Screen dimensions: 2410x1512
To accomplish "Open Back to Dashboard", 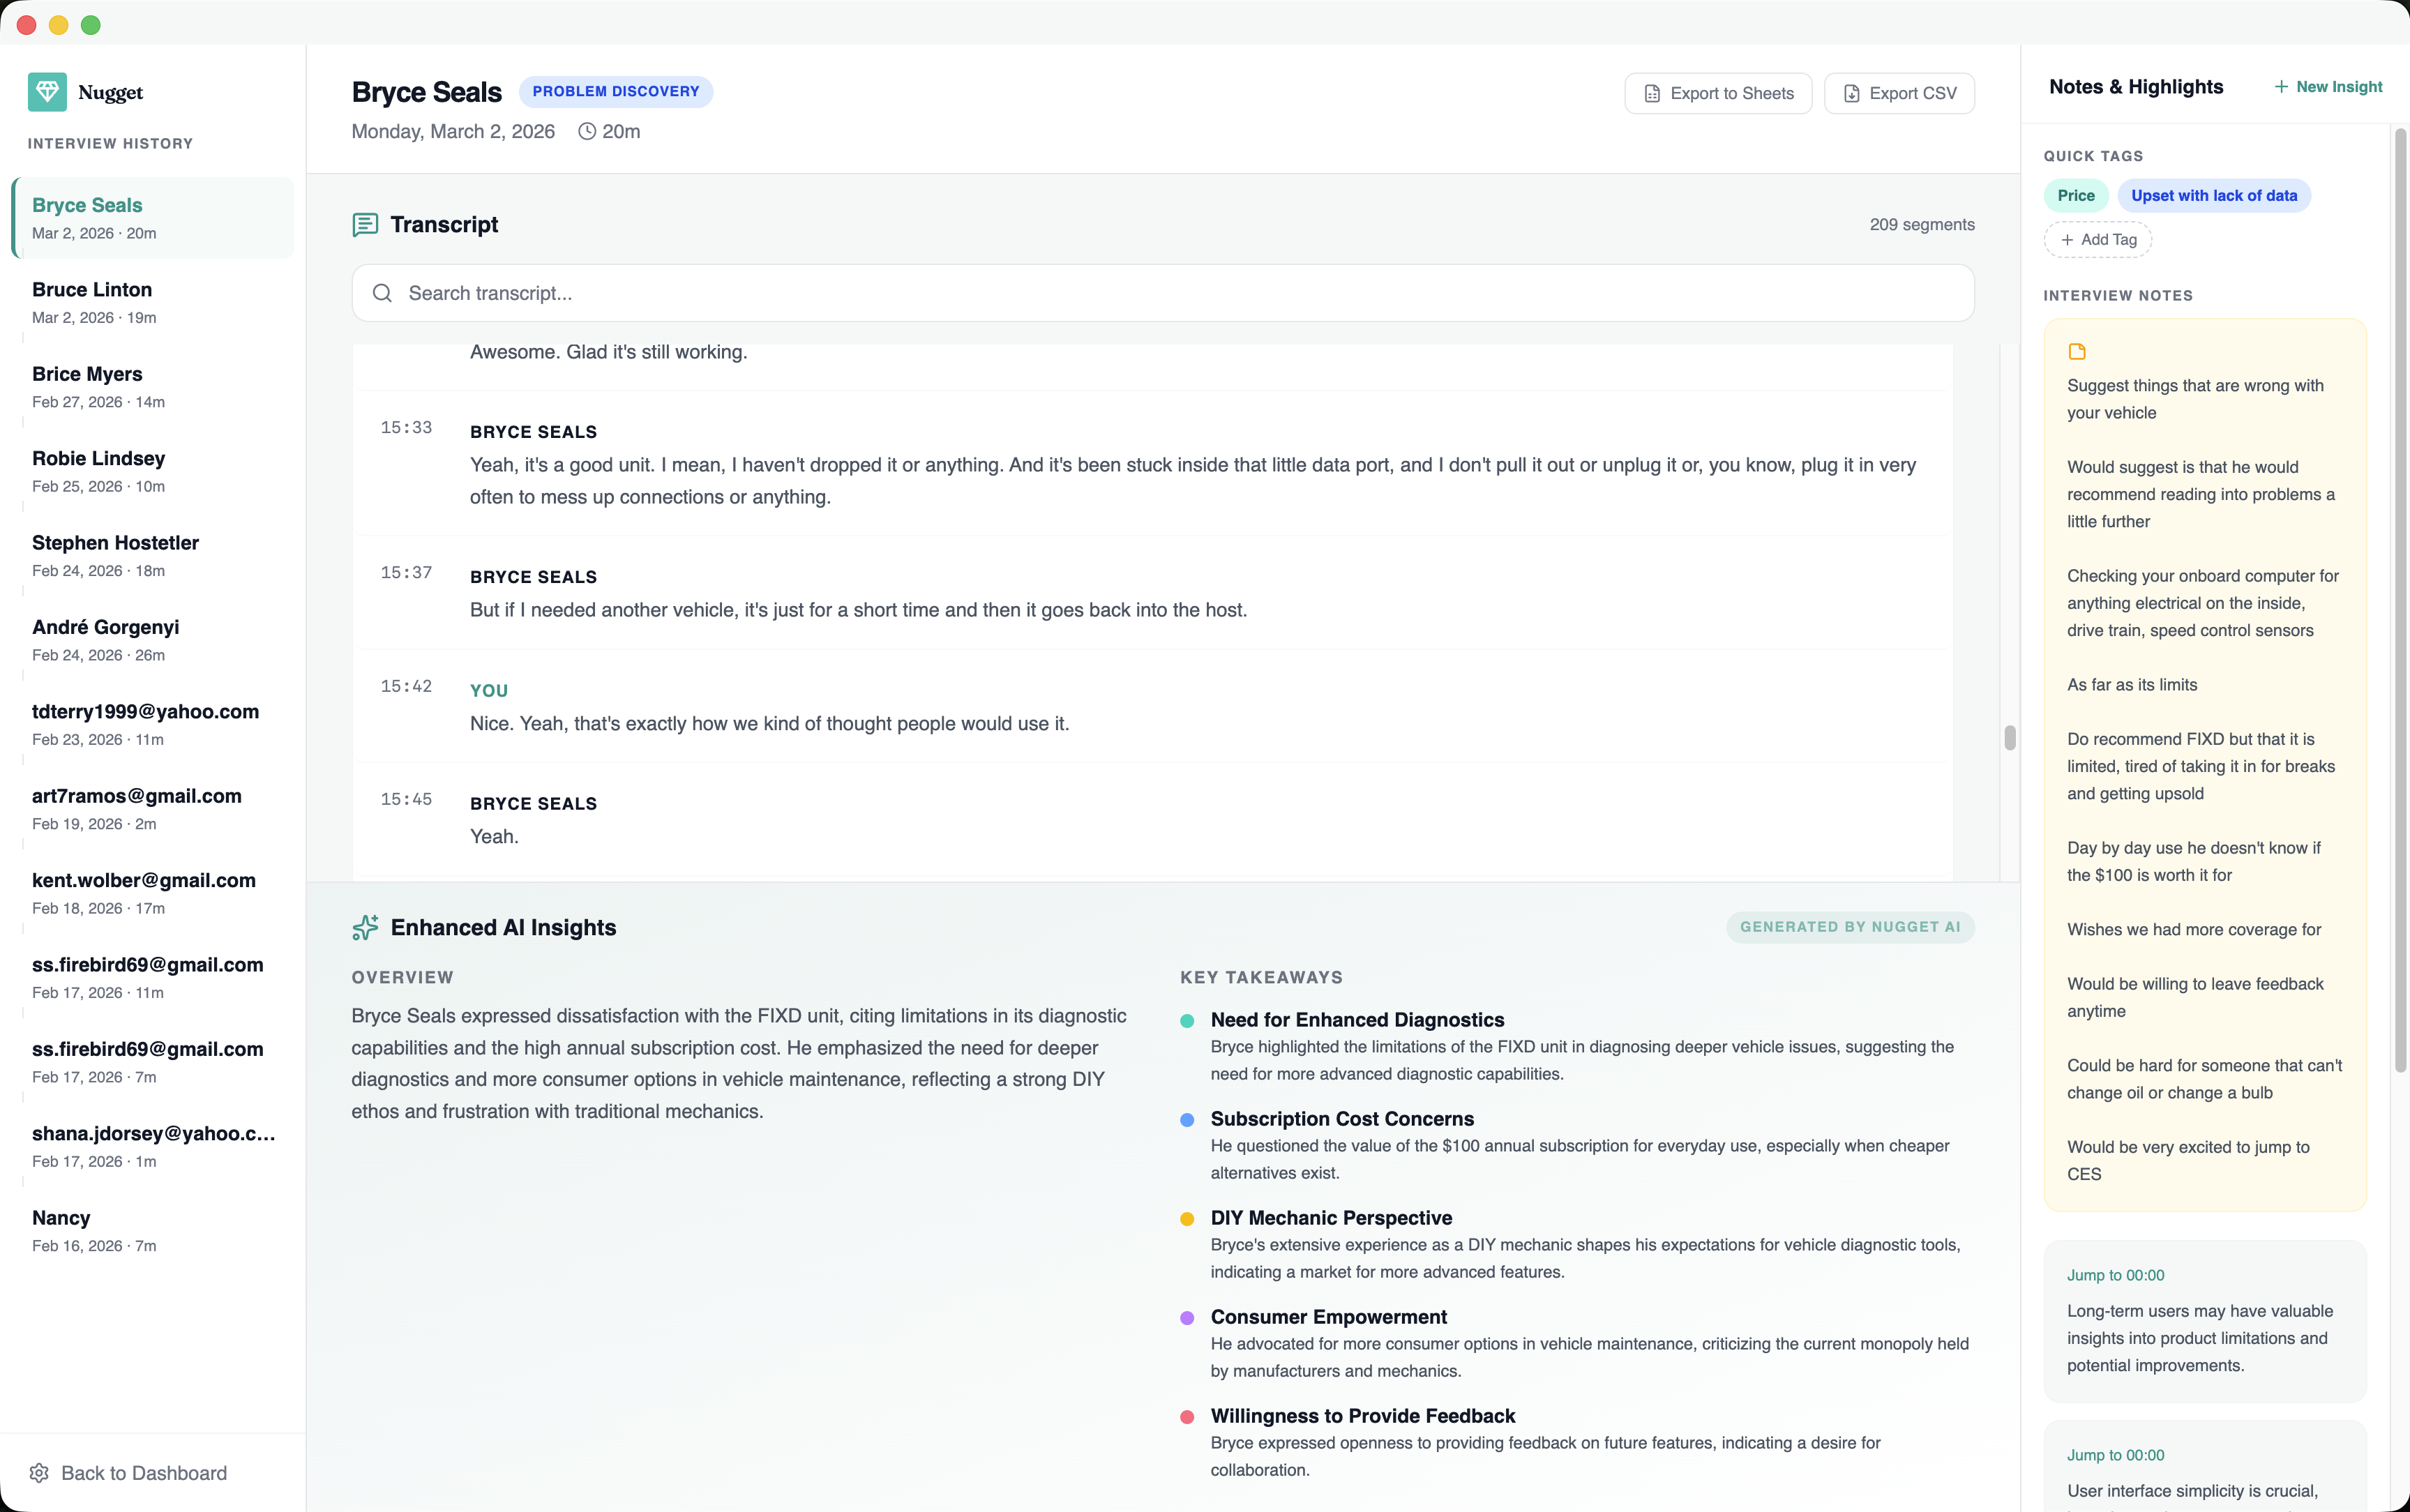I will point(144,1473).
